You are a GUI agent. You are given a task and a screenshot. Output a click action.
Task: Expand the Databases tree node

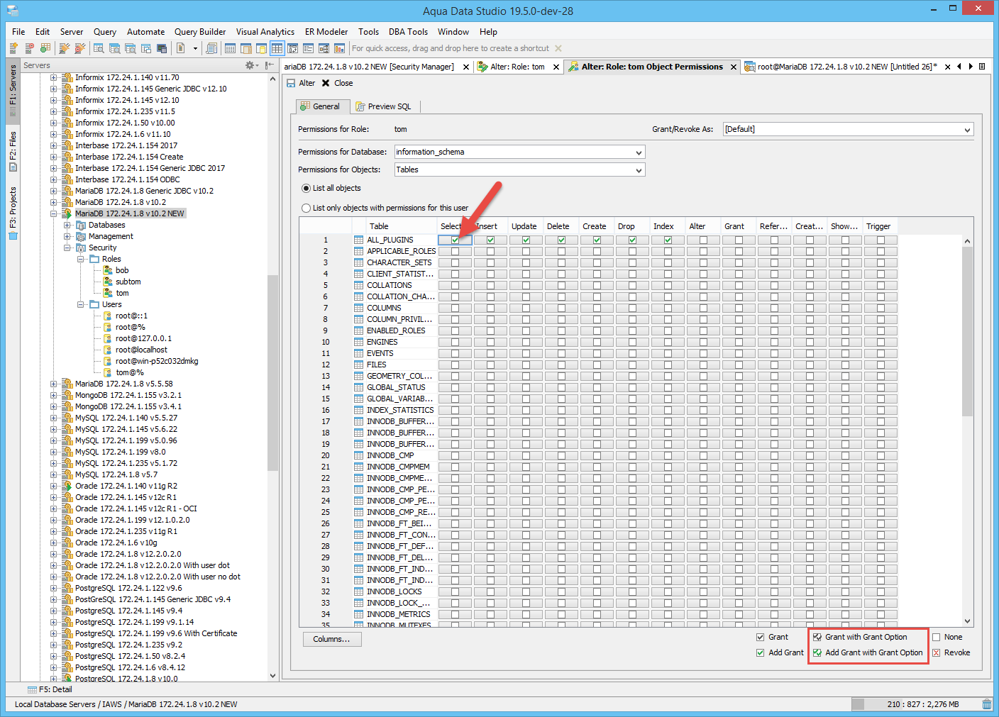click(x=67, y=225)
